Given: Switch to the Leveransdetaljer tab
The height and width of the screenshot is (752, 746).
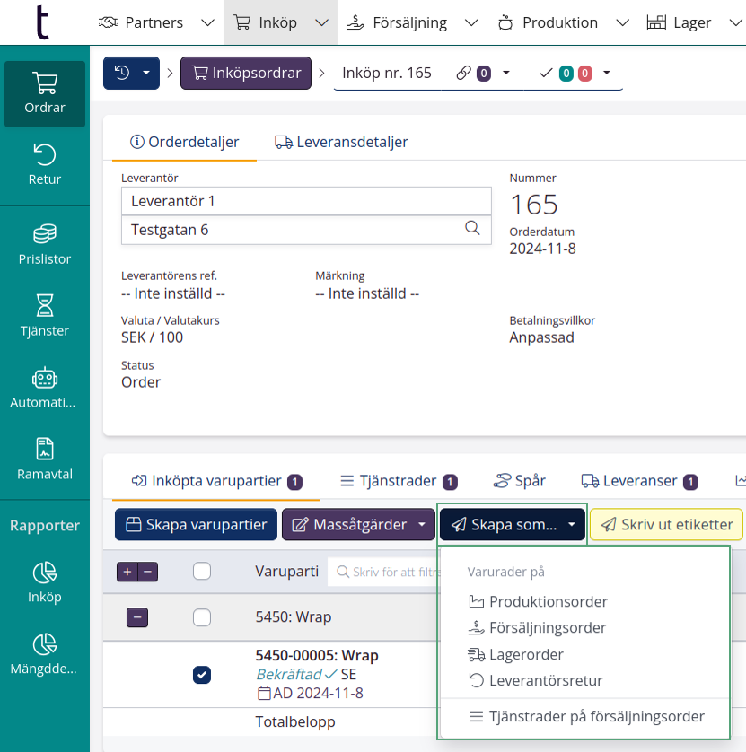Looking at the screenshot, I should (341, 142).
